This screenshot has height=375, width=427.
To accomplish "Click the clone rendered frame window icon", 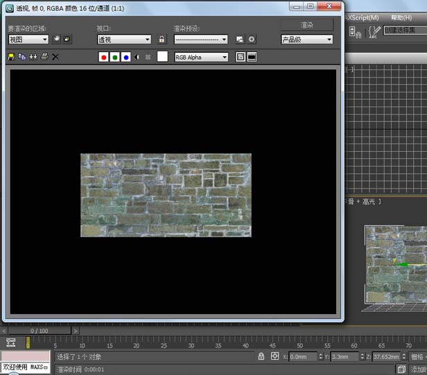I will [x=33, y=56].
